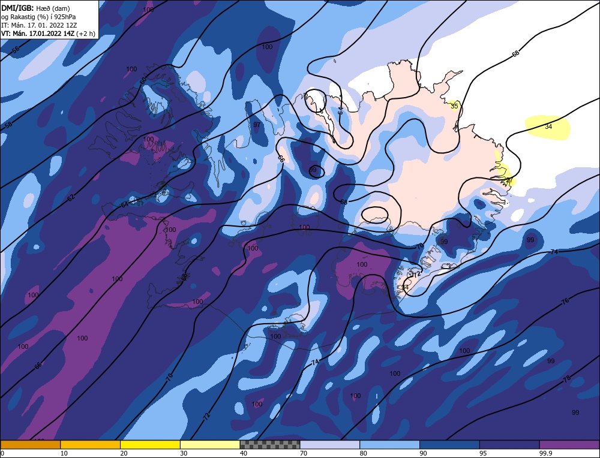Click the '58' contour label
Screen dimensions: 600x458
(8, 124)
